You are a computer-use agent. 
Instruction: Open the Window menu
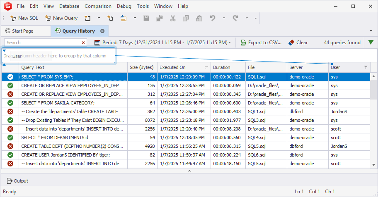[163, 6]
